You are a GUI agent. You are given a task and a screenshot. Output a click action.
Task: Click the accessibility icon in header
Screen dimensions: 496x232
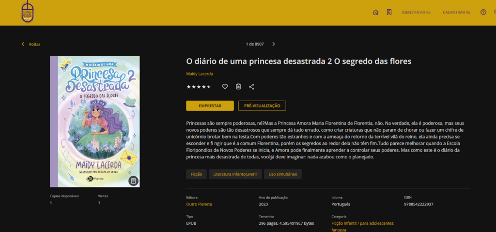[494, 12]
